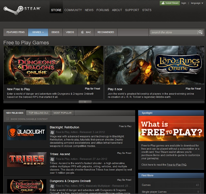Click the search magnifier icon
Image resolution: width=206 pixels, height=194 pixels.
tap(200, 32)
